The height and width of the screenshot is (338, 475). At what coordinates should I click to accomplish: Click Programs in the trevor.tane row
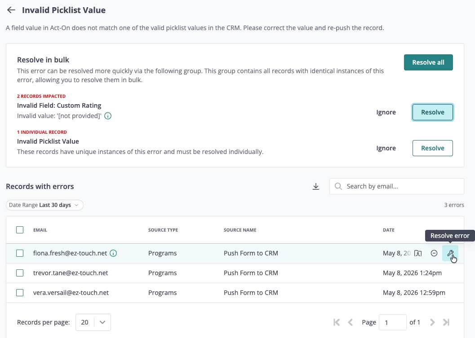tap(162, 273)
